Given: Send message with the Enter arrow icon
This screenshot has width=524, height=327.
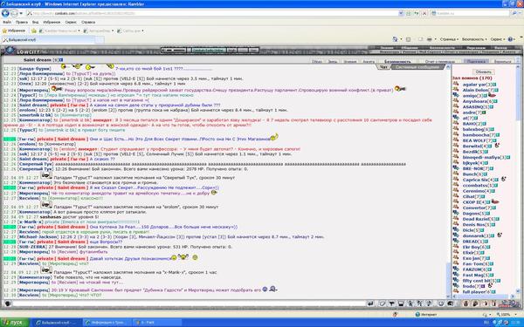Looking at the screenshot, I should (370, 303).
